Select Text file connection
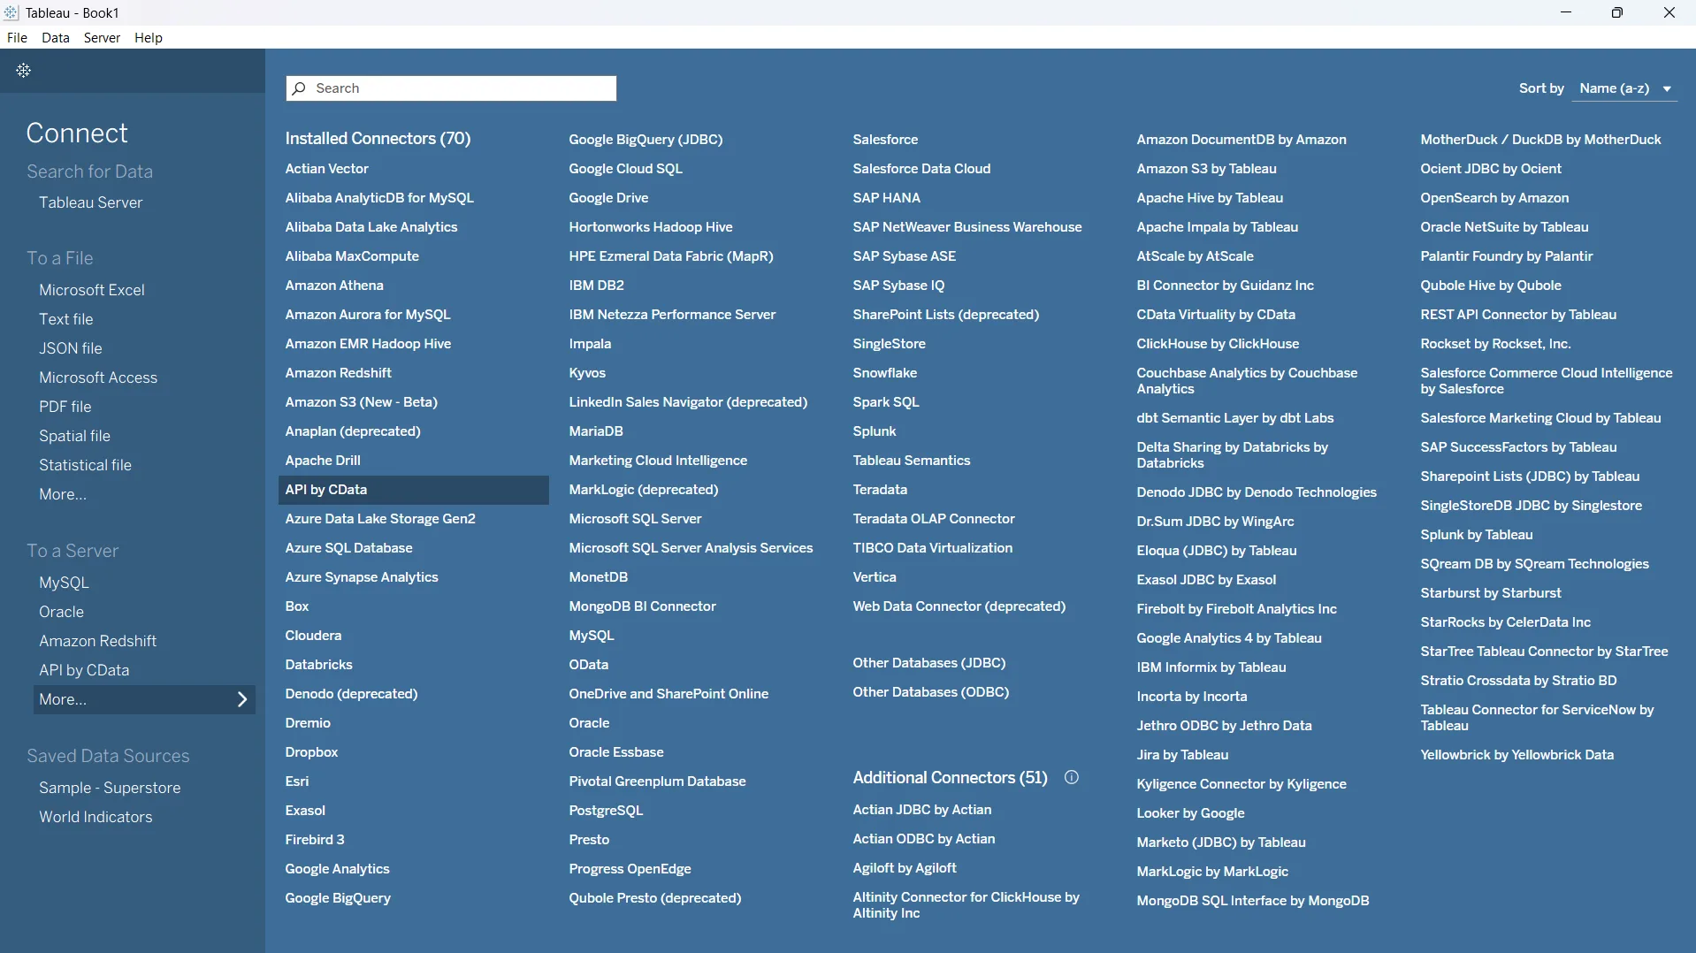 (x=66, y=319)
